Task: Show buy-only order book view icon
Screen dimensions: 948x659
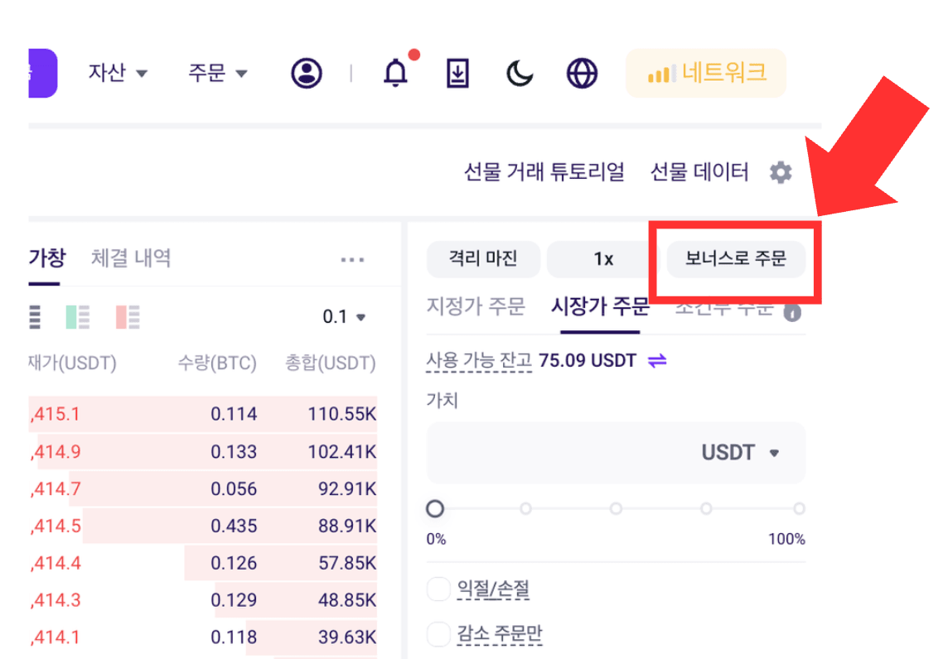Action: (77, 316)
